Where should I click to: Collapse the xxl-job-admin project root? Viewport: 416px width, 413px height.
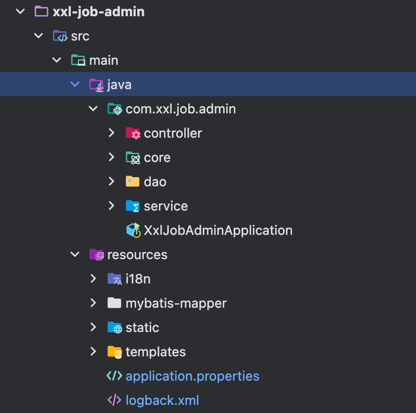[19, 11]
